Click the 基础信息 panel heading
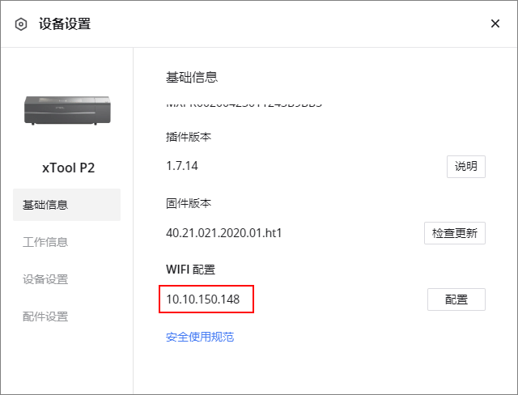 pyautogui.click(x=192, y=77)
